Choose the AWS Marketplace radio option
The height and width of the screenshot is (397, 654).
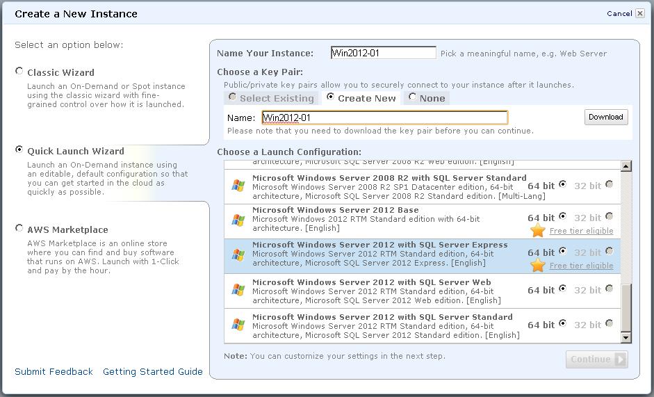19,229
